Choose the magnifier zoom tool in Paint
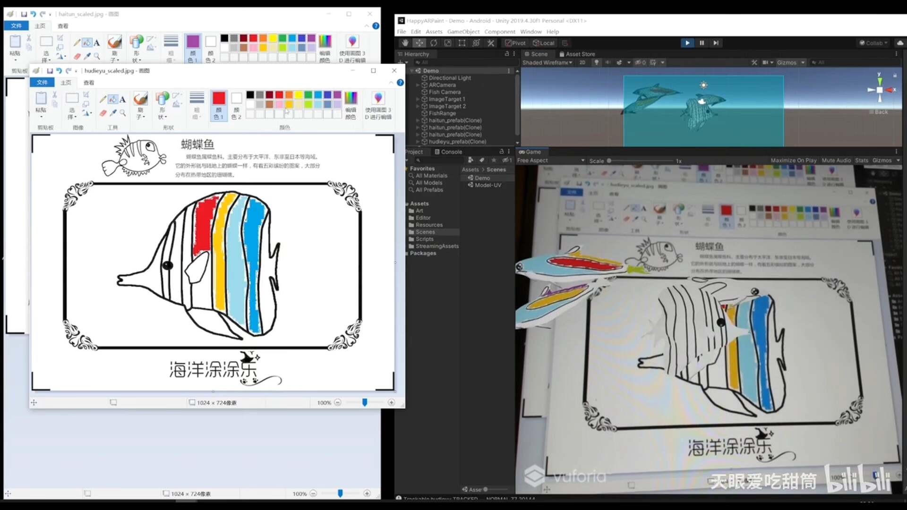The width and height of the screenshot is (907, 510). pyautogui.click(x=123, y=113)
